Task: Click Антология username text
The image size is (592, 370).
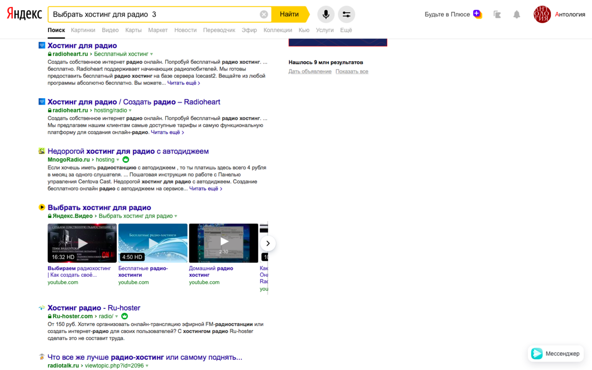Action: 570,14
